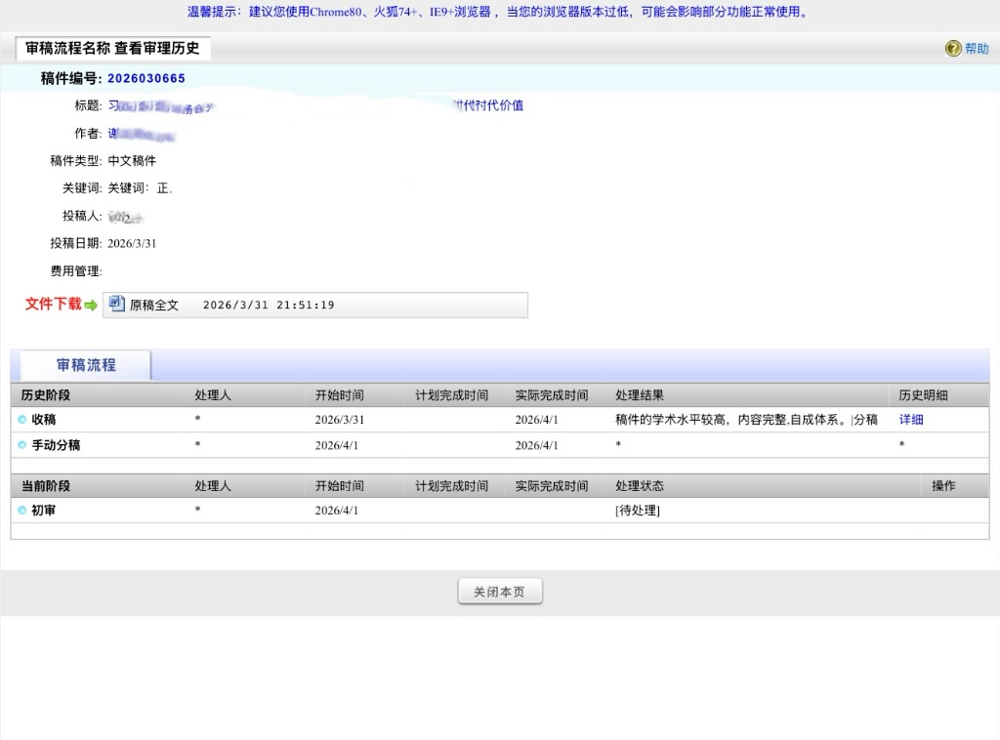
Task: Open the manuscript title link
Action: (x=314, y=105)
